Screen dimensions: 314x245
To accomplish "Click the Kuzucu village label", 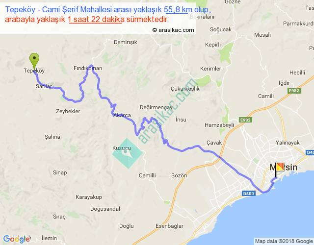I will tap(122, 148).
